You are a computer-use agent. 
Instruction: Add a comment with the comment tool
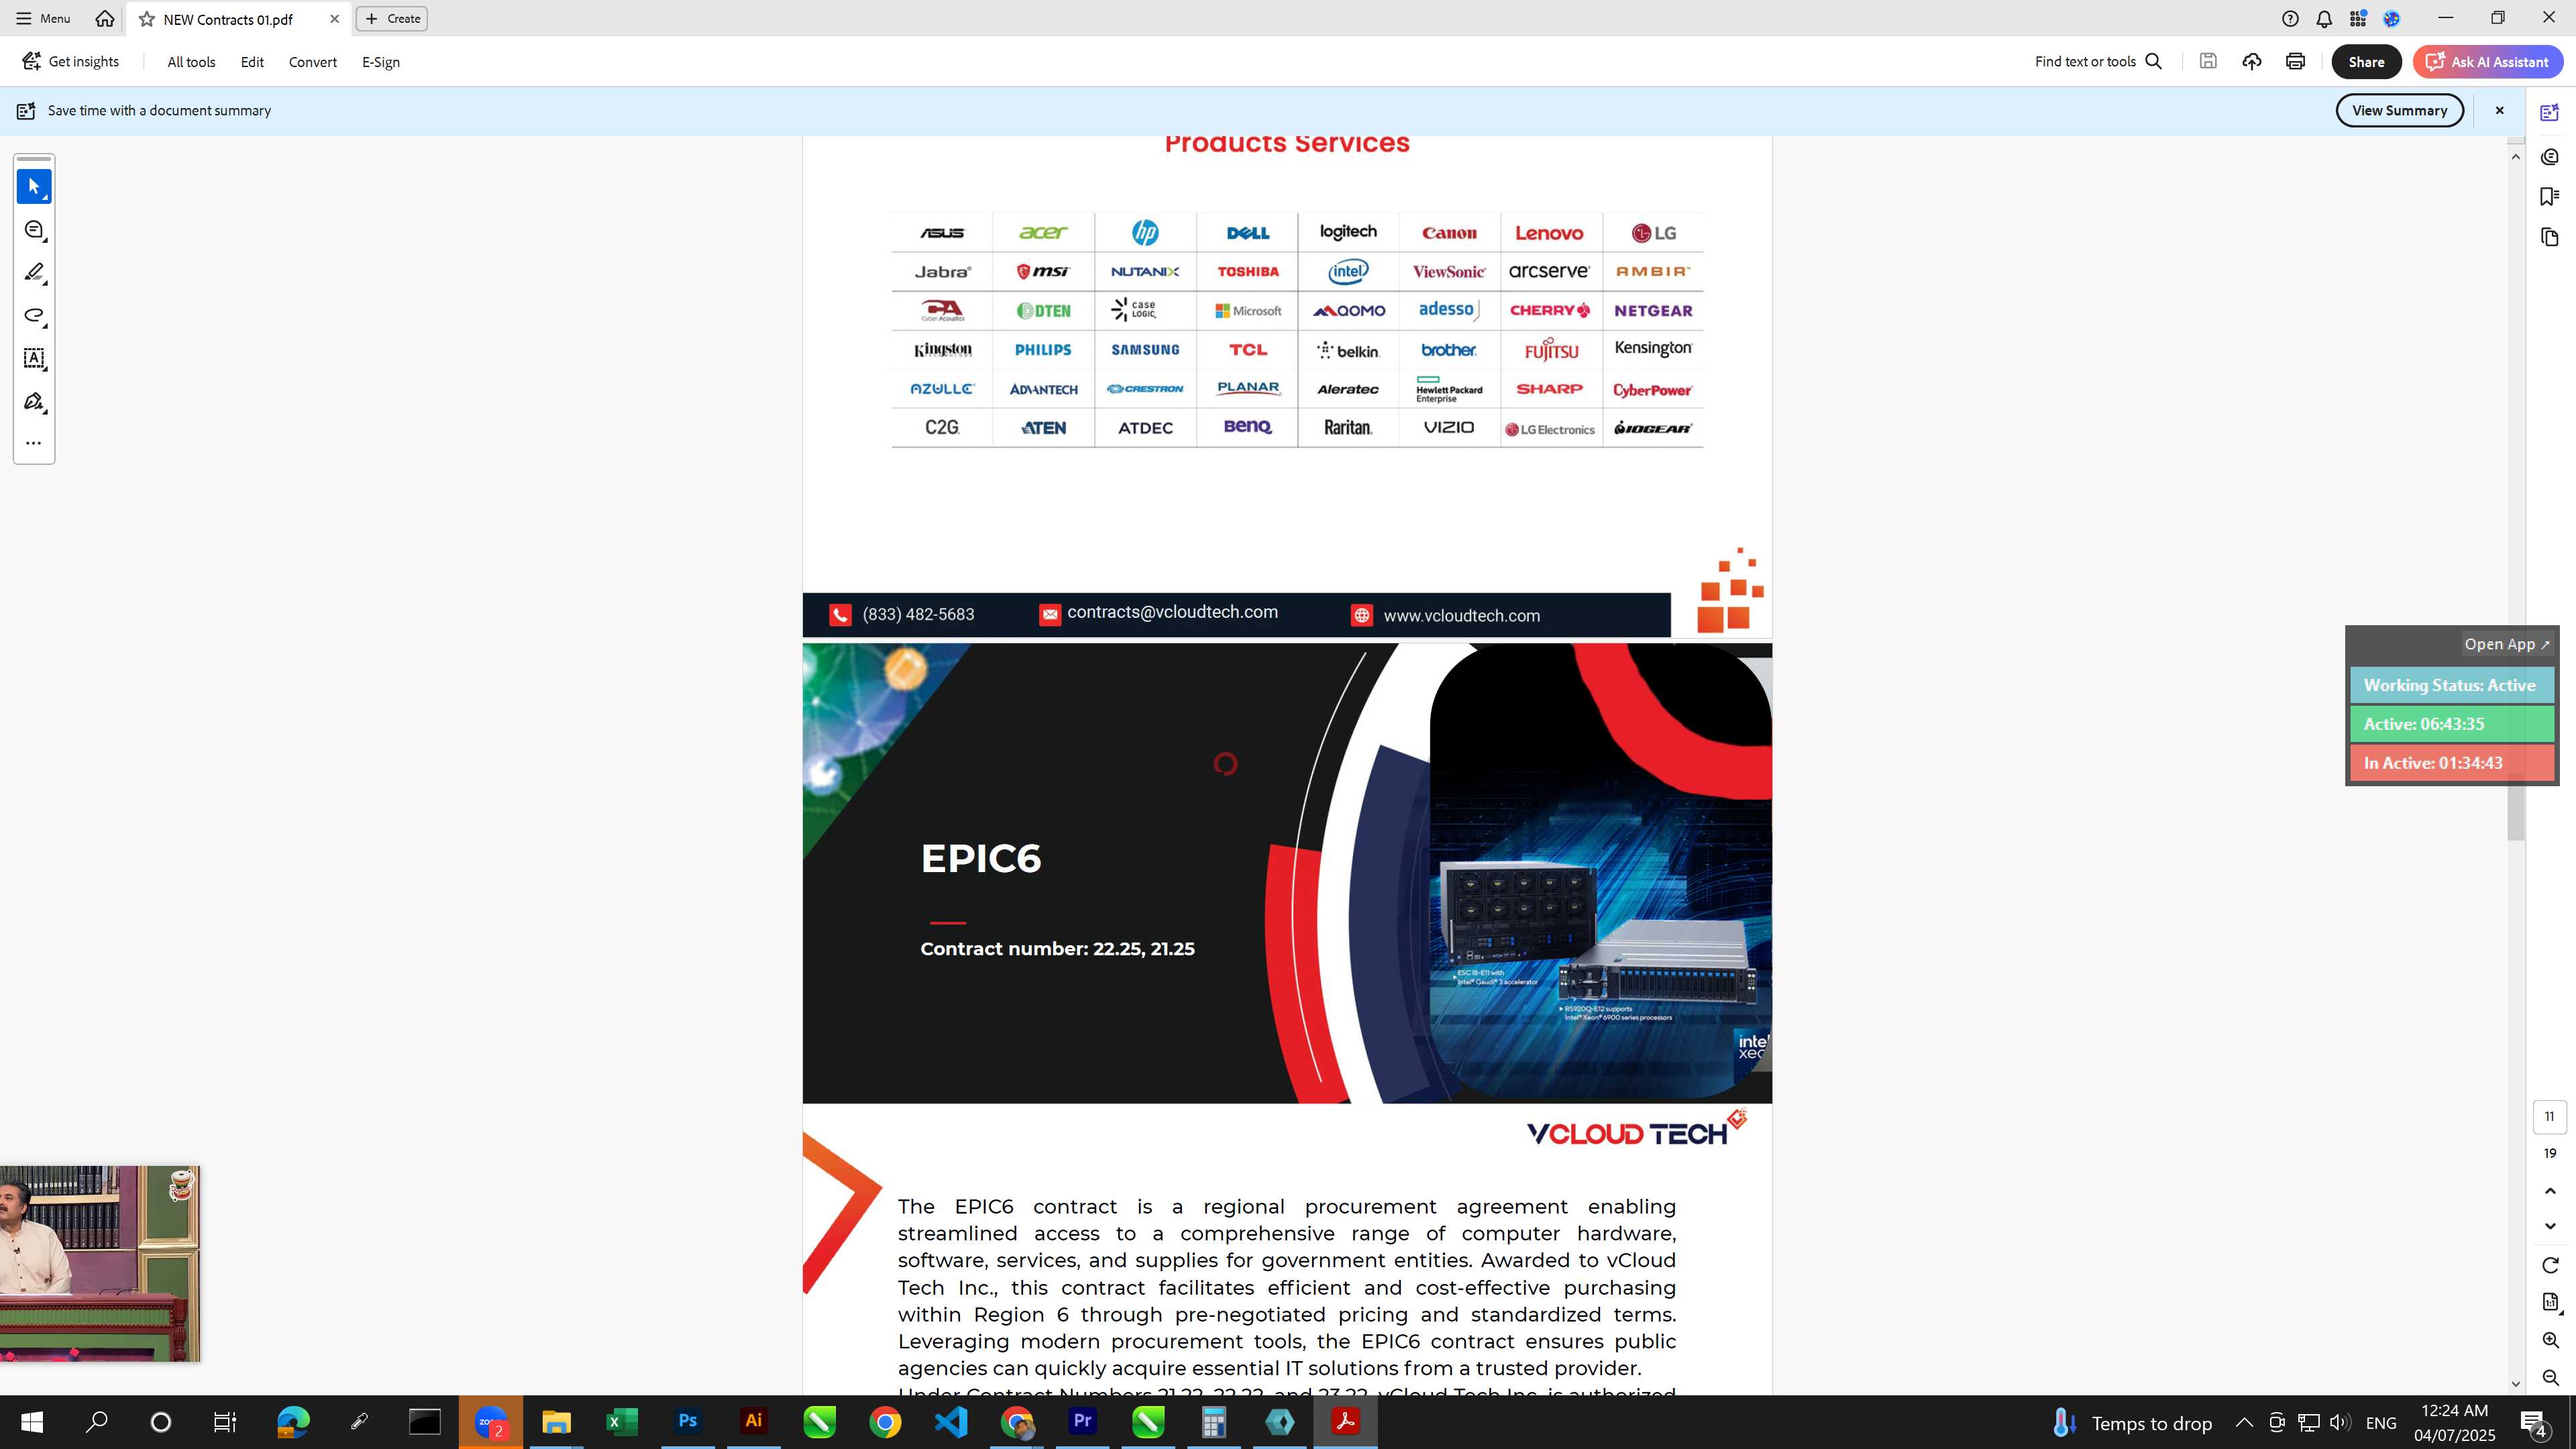(33, 230)
